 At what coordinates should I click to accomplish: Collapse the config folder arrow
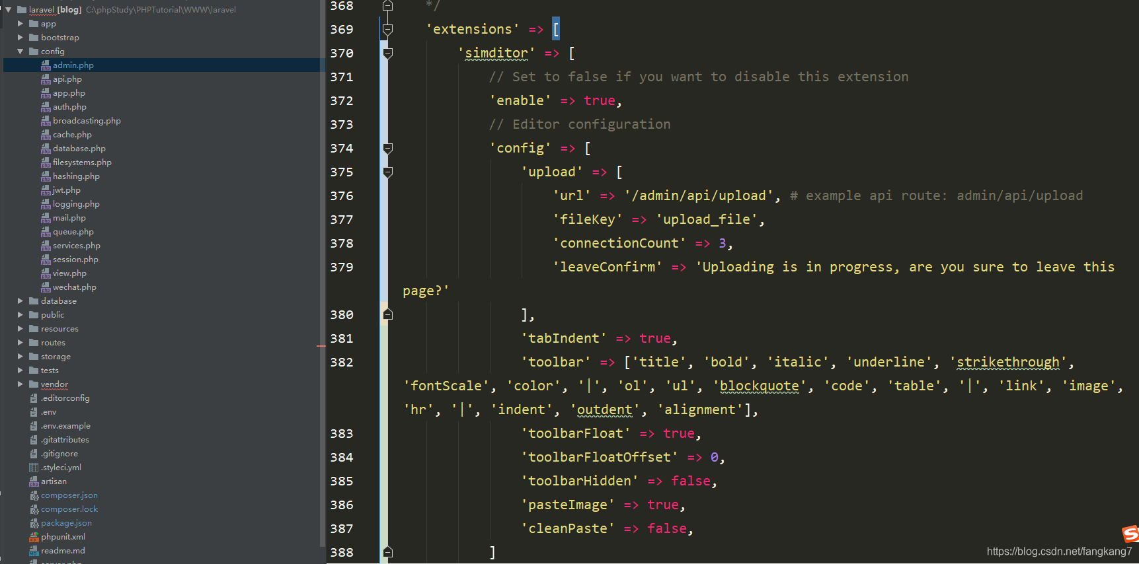click(x=20, y=52)
